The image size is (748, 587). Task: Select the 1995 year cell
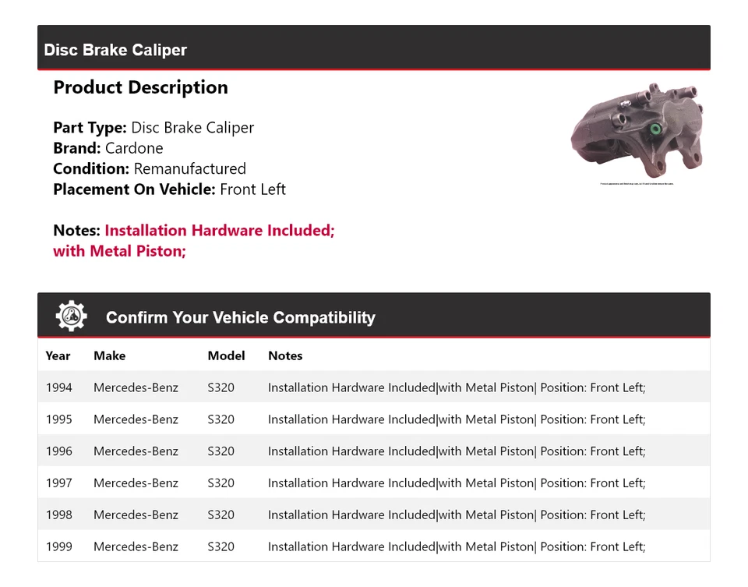pyautogui.click(x=59, y=419)
